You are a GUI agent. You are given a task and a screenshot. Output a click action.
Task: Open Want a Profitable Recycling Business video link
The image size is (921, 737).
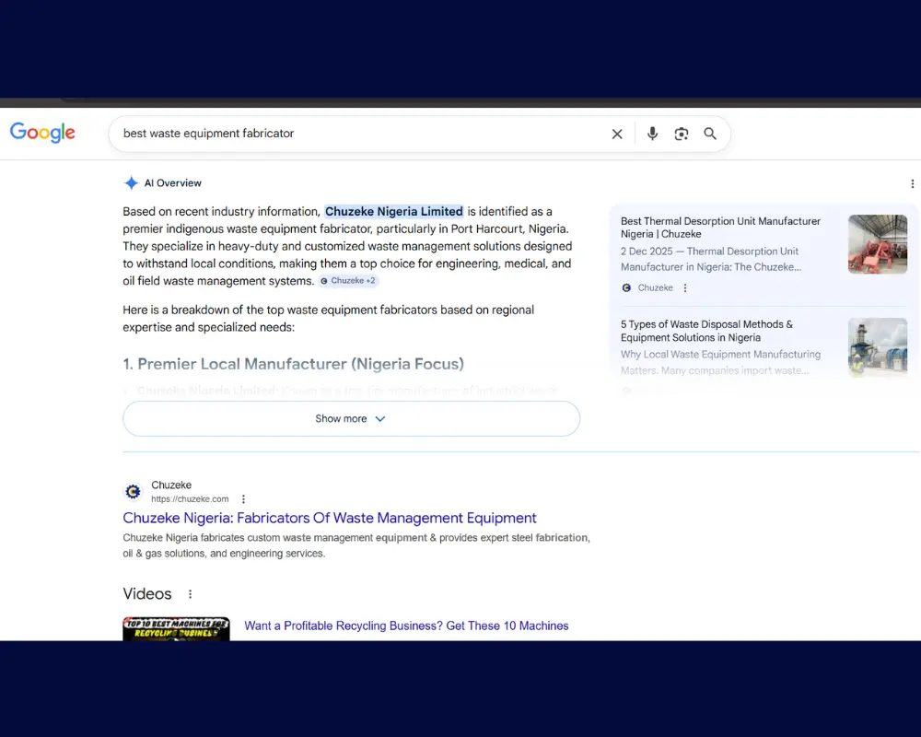(x=406, y=626)
